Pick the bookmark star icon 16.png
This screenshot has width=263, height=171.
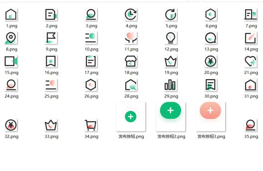click(51, 61)
